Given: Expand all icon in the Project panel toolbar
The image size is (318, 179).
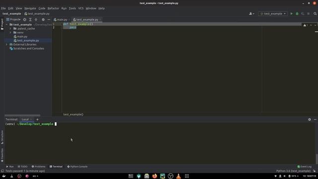Looking at the screenshot, I should 30,19.
